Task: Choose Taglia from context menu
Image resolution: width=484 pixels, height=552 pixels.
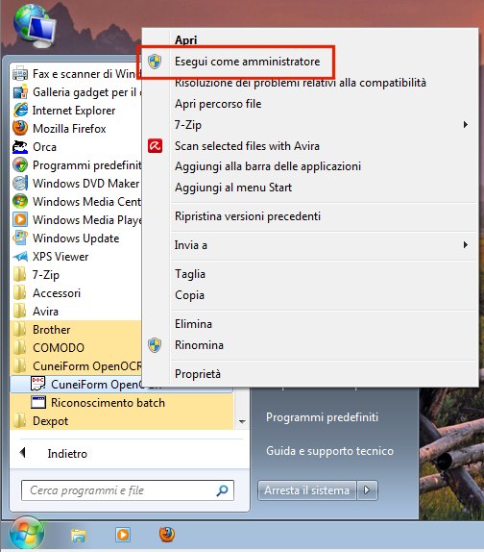Action: [190, 274]
